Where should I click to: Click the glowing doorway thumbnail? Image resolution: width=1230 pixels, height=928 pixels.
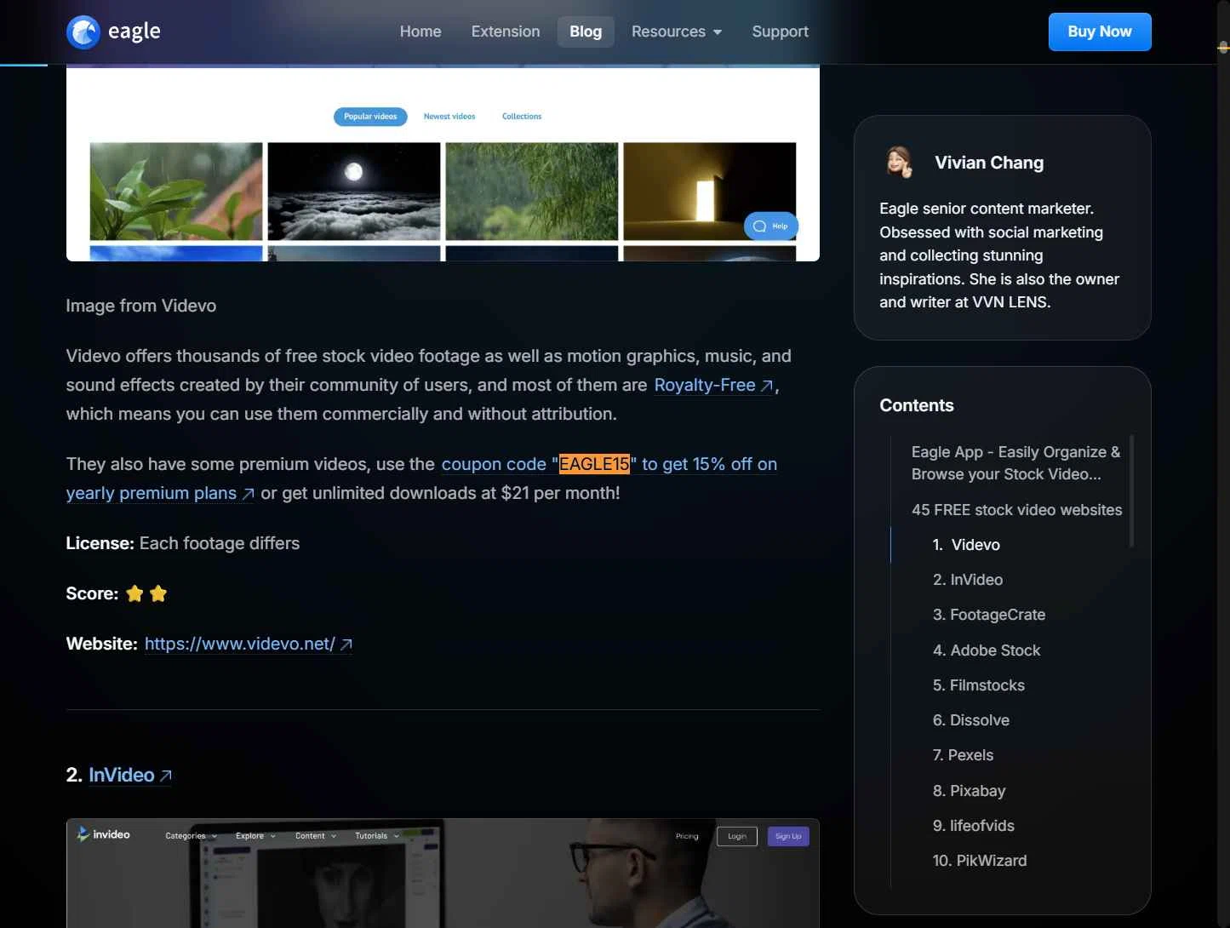tap(710, 192)
